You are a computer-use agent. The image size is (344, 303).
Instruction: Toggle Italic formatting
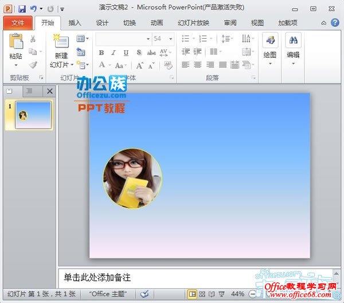(x=114, y=52)
